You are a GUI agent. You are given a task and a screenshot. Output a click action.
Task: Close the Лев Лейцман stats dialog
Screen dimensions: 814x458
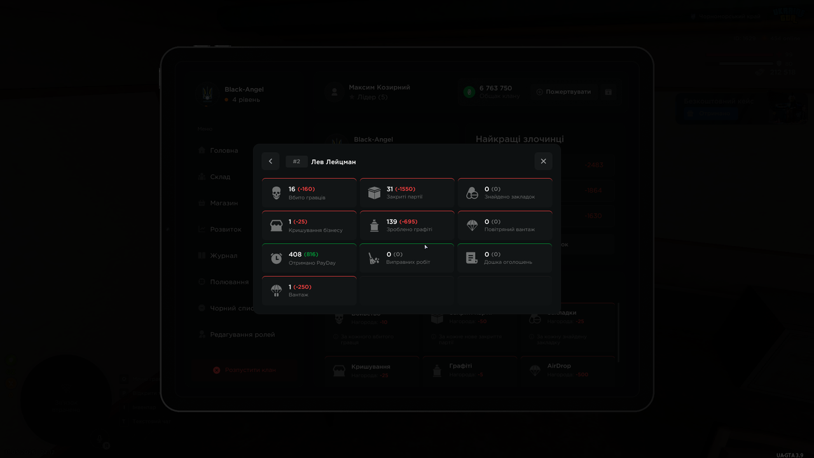pos(543,162)
